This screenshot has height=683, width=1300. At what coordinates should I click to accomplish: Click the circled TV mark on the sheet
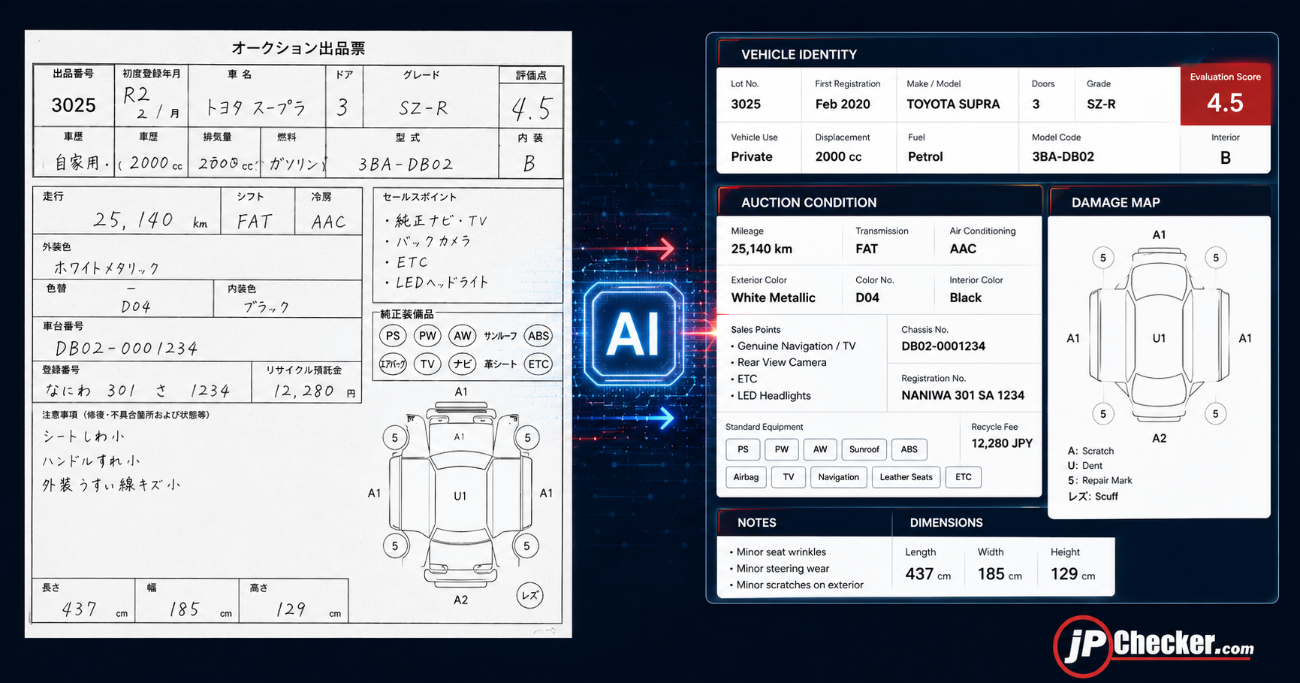tap(427, 364)
